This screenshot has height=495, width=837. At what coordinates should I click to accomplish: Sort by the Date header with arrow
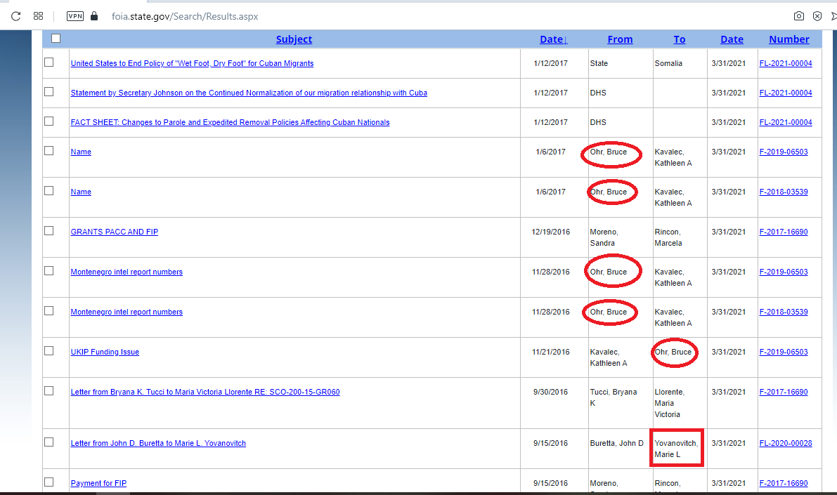(x=553, y=39)
